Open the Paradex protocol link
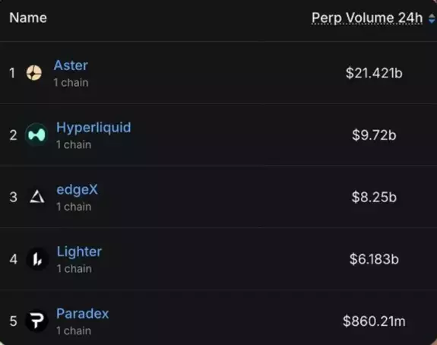 click(x=83, y=314)
